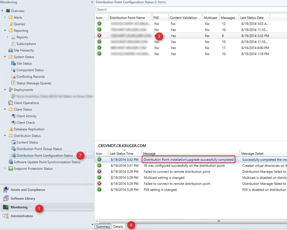Select 'IIS was configured successfully' message row

pyautogui.click(x=191, y=165)
